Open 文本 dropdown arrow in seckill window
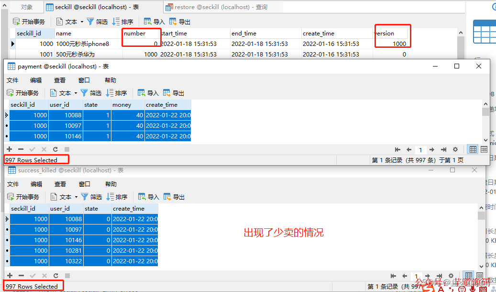 [x=82, y=22]
